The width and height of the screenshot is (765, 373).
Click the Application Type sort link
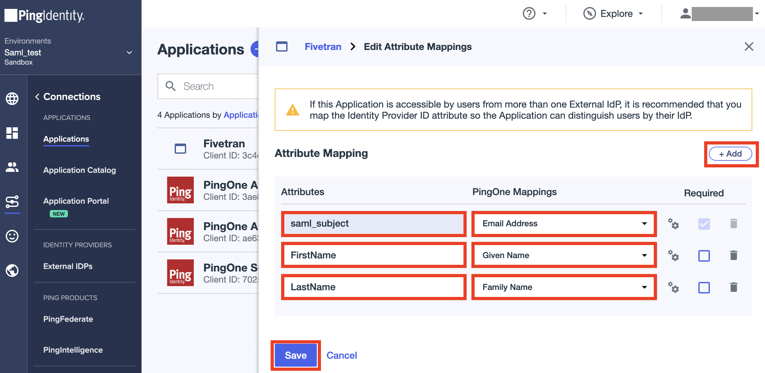click(241, 115)
